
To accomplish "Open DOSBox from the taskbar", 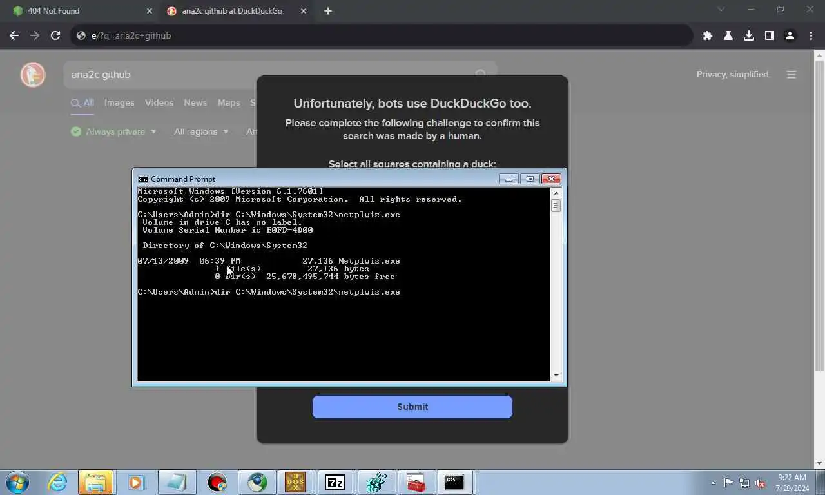I will 295,482.
